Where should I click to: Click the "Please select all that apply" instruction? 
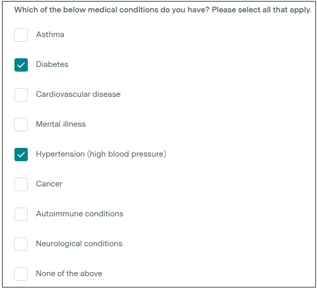click(261, 10)
